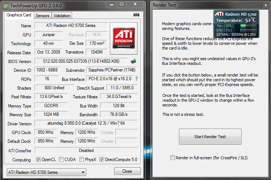Screen dimensions: 271x180
Task: Close GPU-Z using title bar X
Action: point(135,4)
